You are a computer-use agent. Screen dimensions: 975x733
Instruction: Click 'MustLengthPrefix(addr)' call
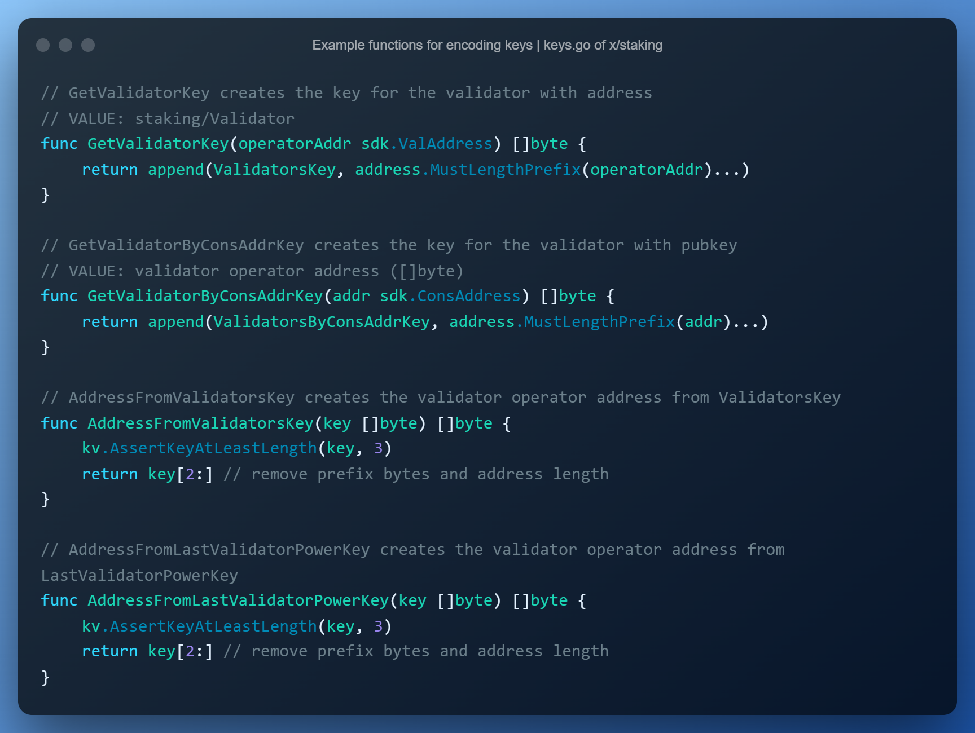coord(627,322)
